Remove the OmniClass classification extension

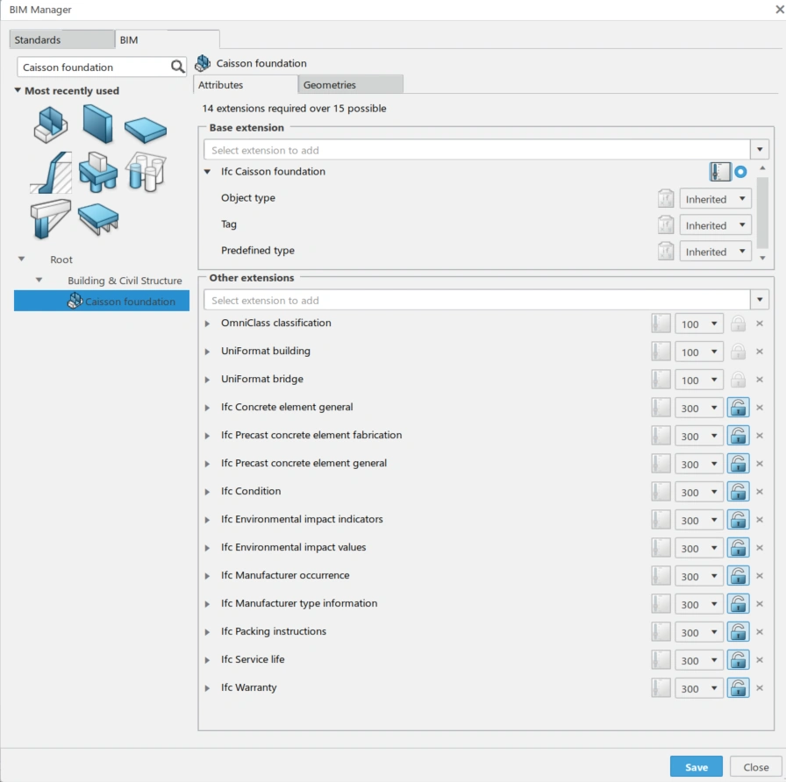pos(760,323)
